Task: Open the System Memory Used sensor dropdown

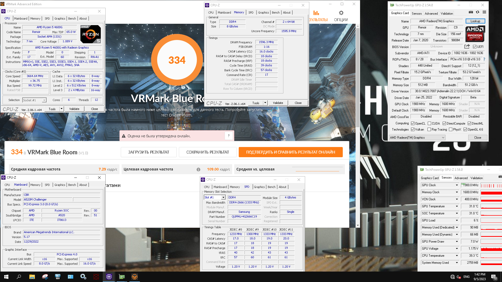Action: 457,263
